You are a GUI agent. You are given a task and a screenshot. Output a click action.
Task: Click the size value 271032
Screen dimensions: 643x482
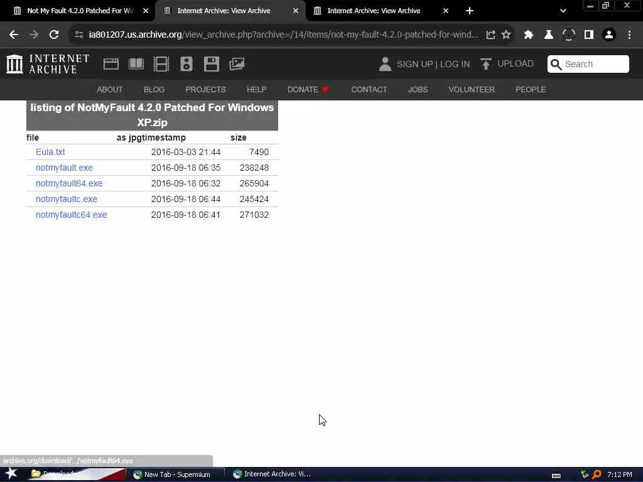pos(254,215)
